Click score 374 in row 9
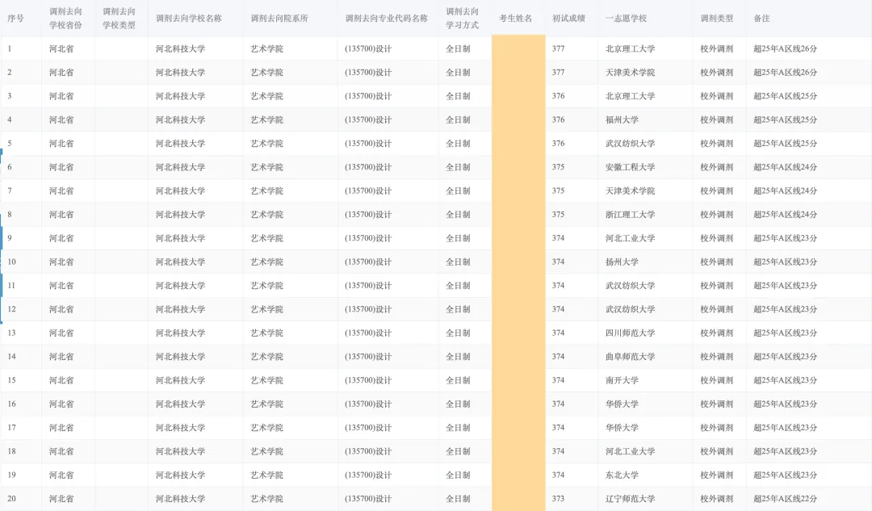 (559, 238)
